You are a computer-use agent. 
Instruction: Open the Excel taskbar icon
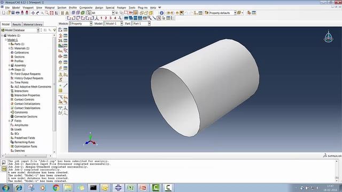tap(130, 188)
